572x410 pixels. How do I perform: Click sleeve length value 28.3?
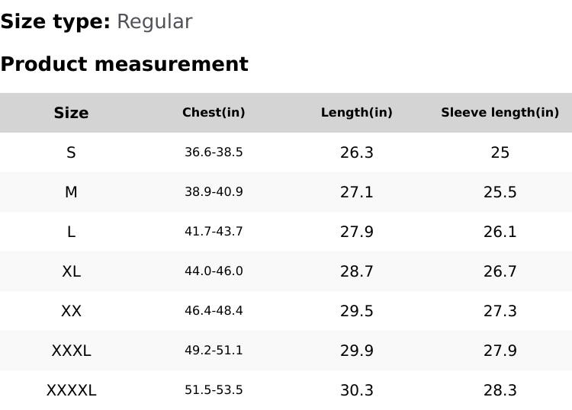click(500, 390)
